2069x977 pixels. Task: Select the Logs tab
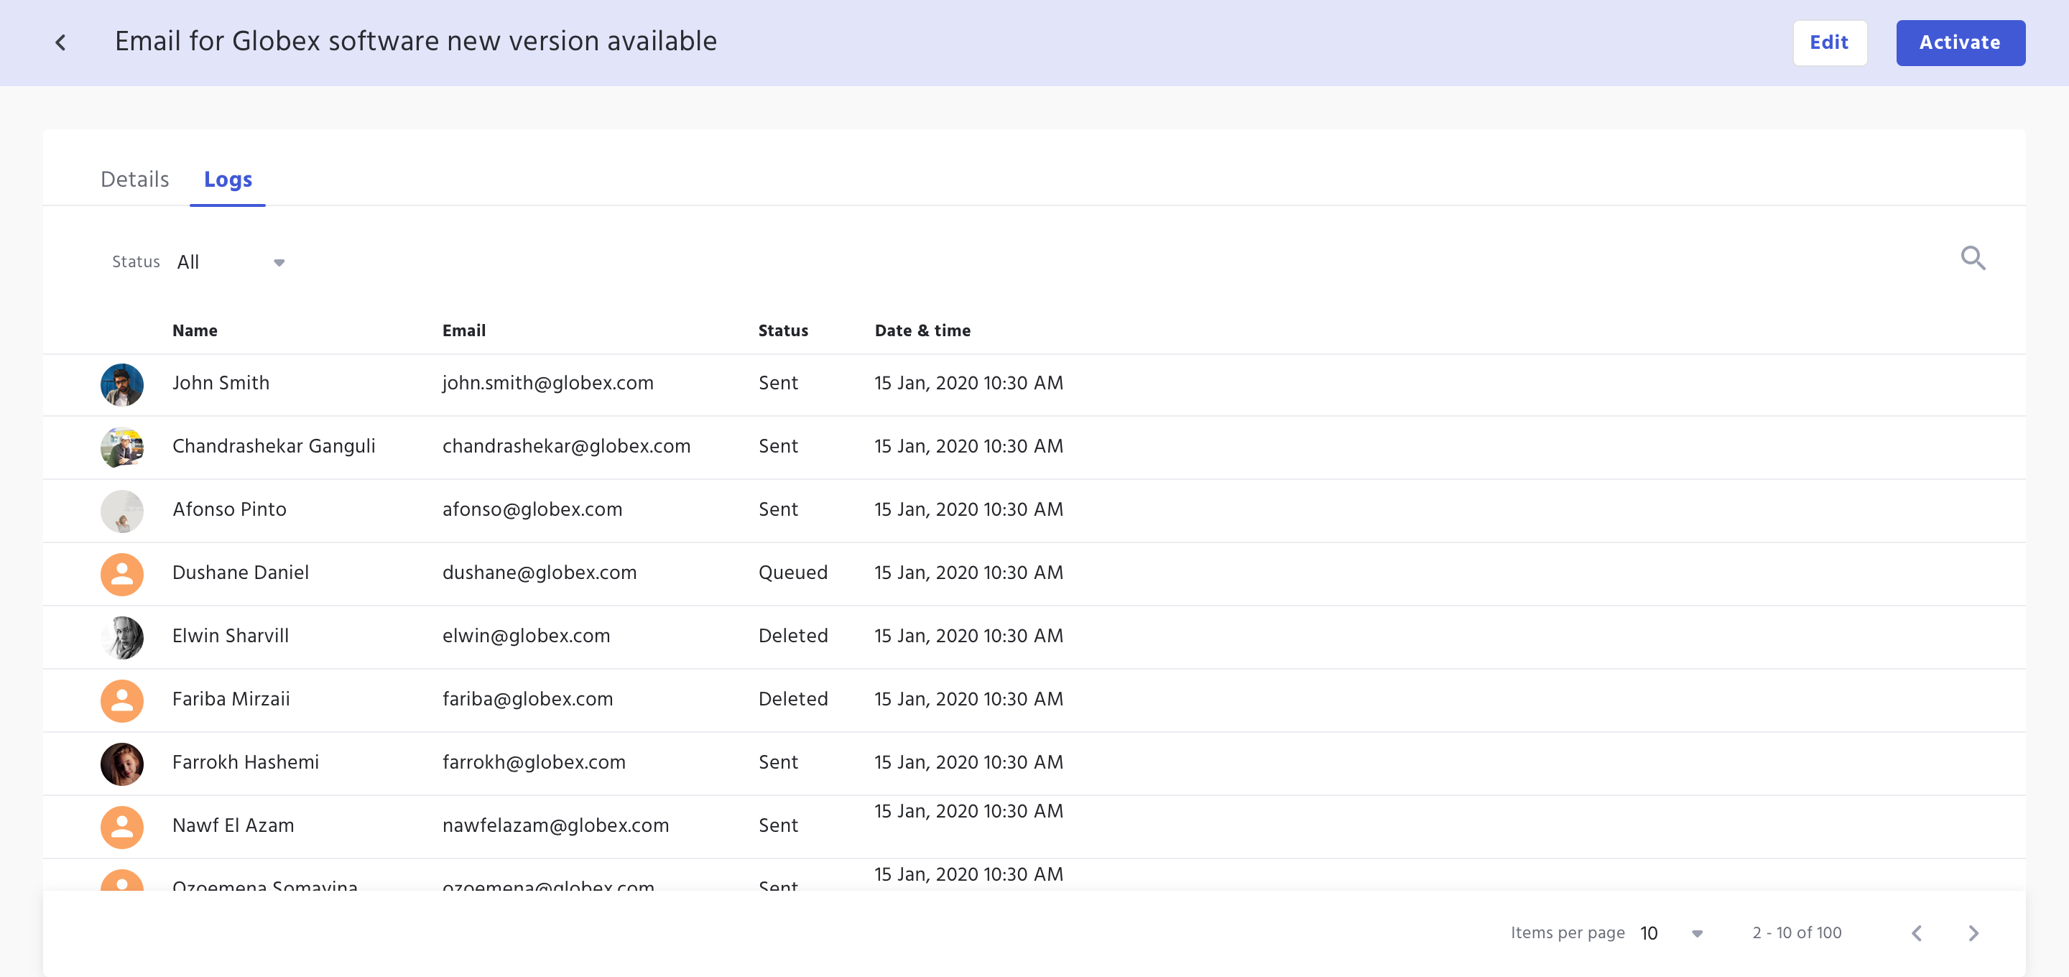coord(228,179)
